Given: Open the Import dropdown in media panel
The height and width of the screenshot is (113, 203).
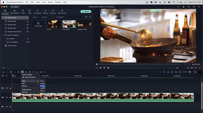Looking at the screenshot, I should (35, 17).
